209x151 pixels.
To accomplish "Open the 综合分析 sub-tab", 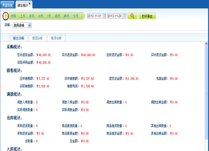I will pyautogui.click(x=19, y=38).
